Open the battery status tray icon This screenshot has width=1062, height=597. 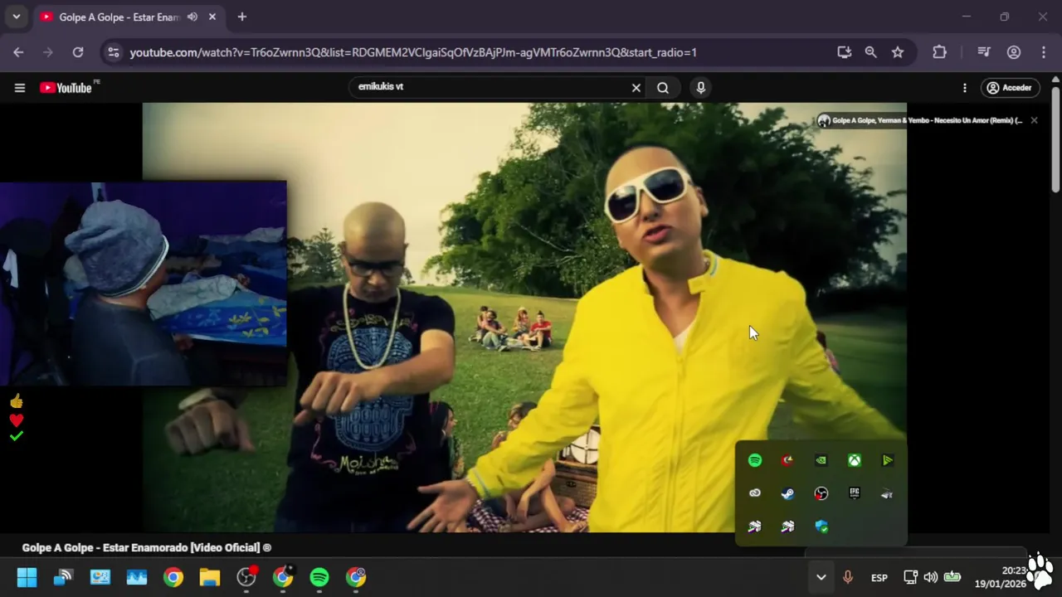point(952,577)
